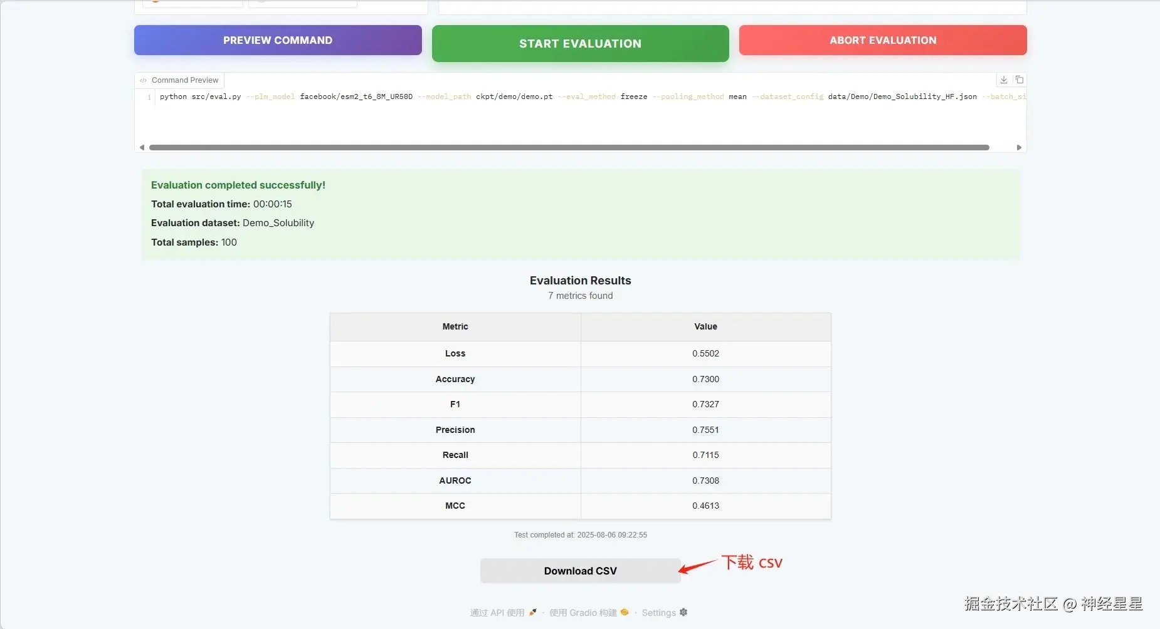Select the MCC value 0.4613 cell
1160x629 pixels.
point(705,506)
